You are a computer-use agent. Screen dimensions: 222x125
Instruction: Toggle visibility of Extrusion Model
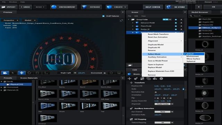point(176,23)
